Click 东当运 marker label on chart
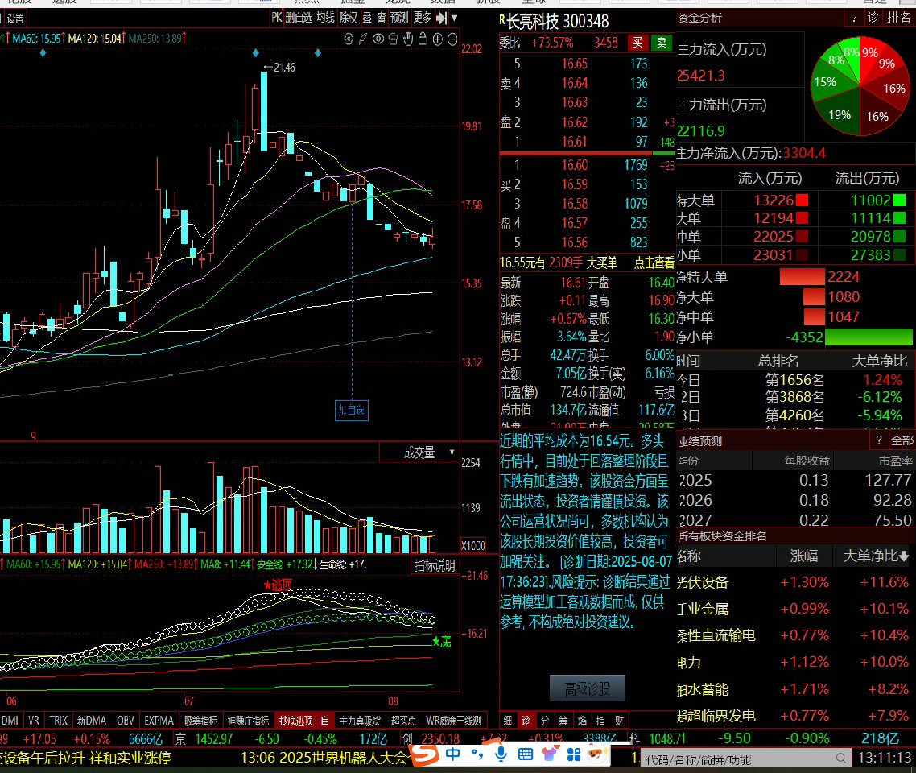The width and height of the screenshot is (916, 773). [x=352, y=410]
